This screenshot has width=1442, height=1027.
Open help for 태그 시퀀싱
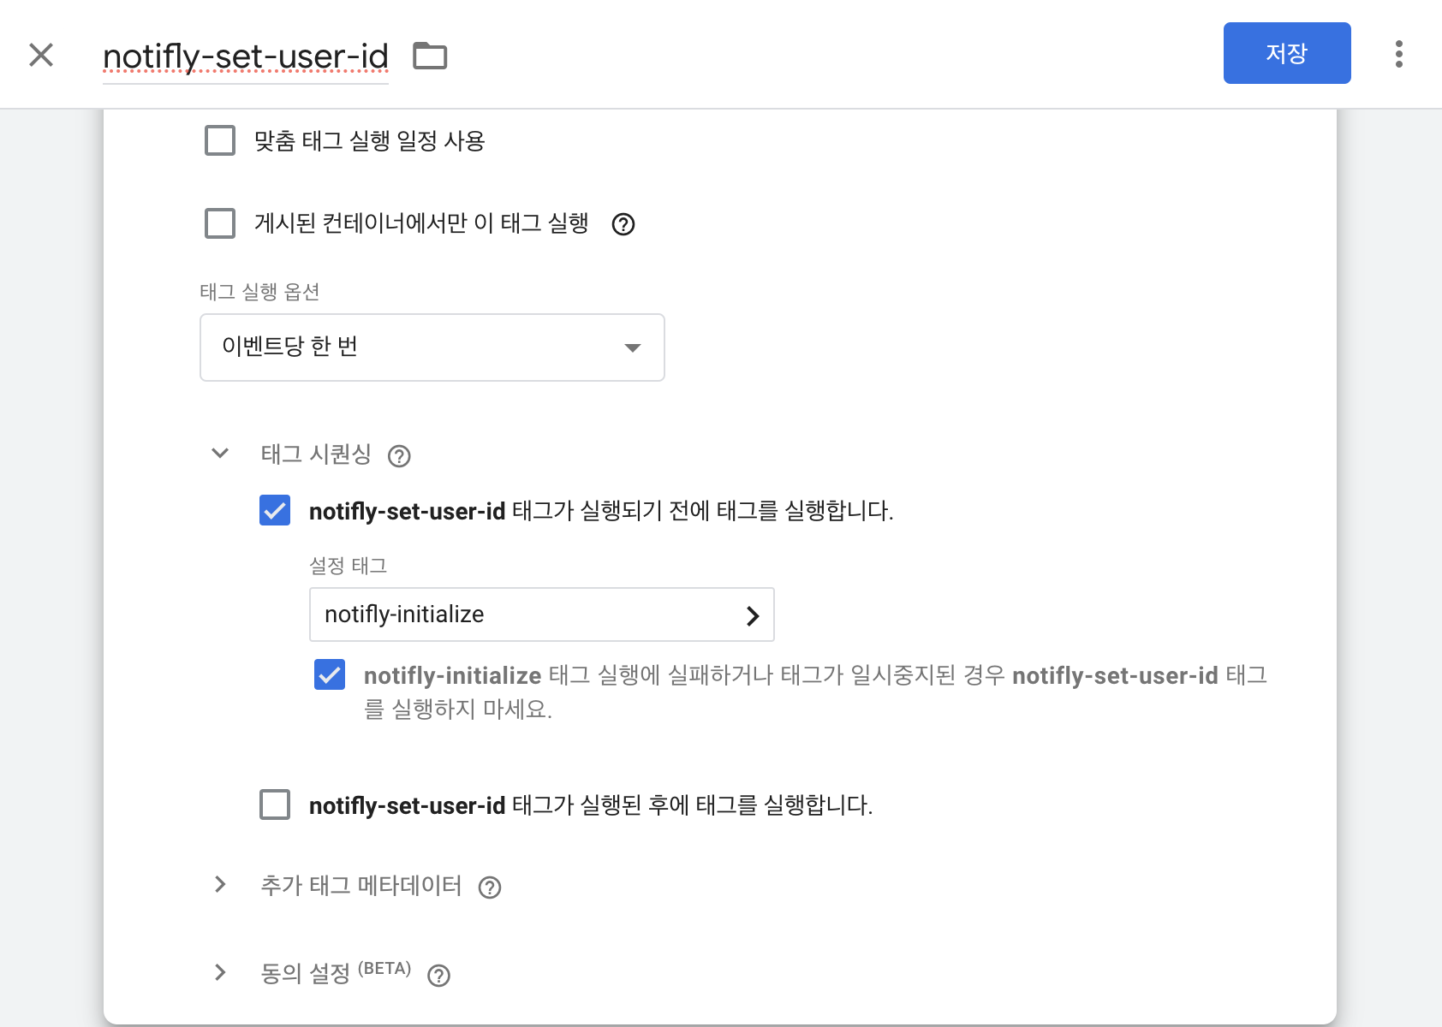click(399, 456)
